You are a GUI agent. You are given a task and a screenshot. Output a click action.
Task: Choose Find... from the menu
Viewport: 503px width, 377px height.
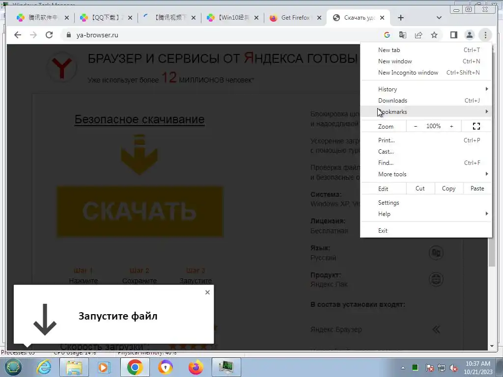click(426, 163)
